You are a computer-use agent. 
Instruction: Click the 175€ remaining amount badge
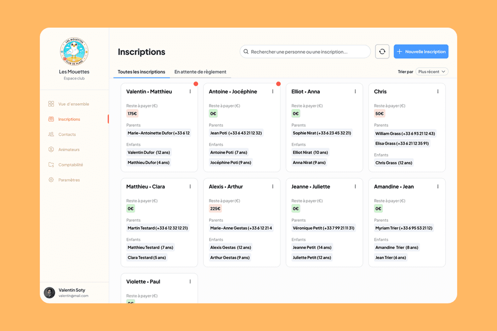tap(132, 113)
